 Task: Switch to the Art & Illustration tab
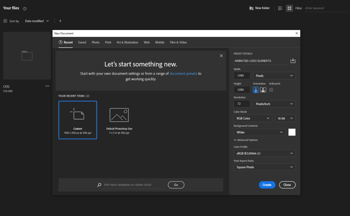(127, 42)
